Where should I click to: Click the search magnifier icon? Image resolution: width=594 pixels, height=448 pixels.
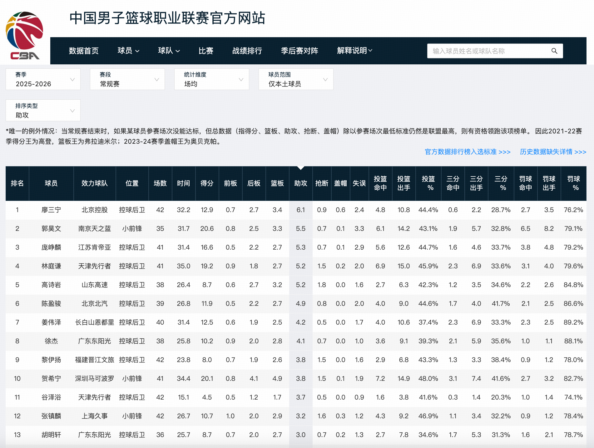pos(554,51)
